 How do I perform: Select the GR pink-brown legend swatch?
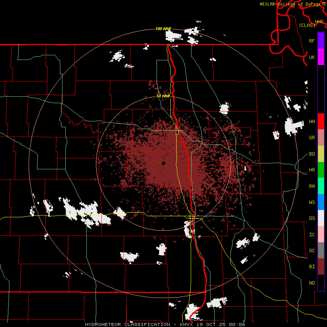[321, 138]
